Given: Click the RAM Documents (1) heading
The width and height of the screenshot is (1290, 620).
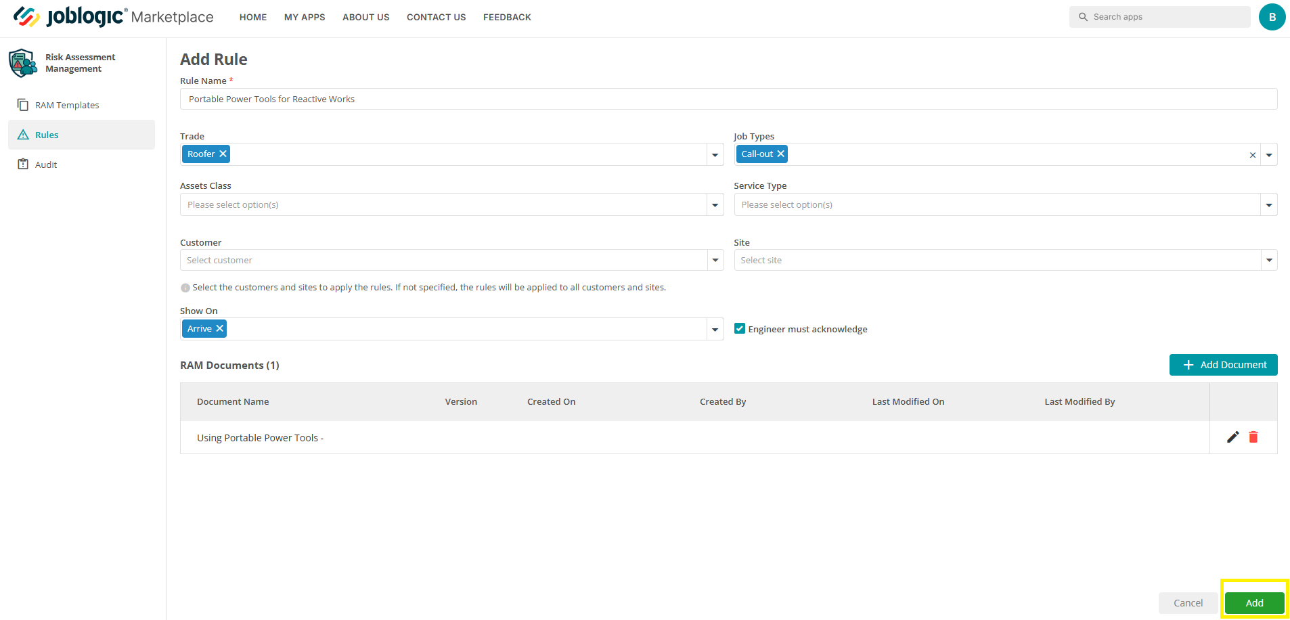Looking at the screenshot, I should (x=229, y=366).
